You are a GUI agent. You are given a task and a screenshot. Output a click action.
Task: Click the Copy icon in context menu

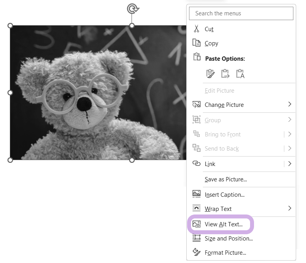(x=196, y=43)
